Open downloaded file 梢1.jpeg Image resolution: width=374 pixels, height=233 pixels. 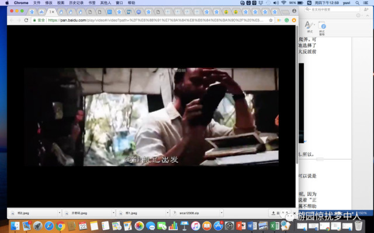point(141,213)
